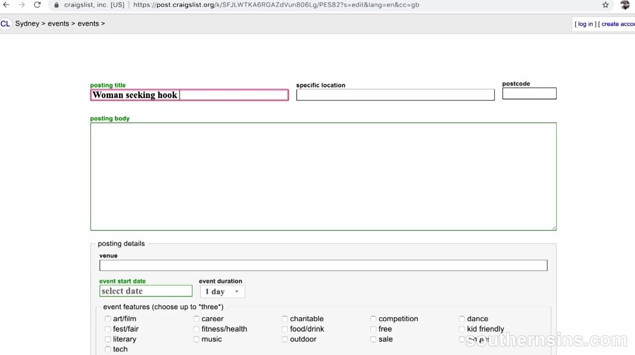Click the browser back arrow

(6, 5)
